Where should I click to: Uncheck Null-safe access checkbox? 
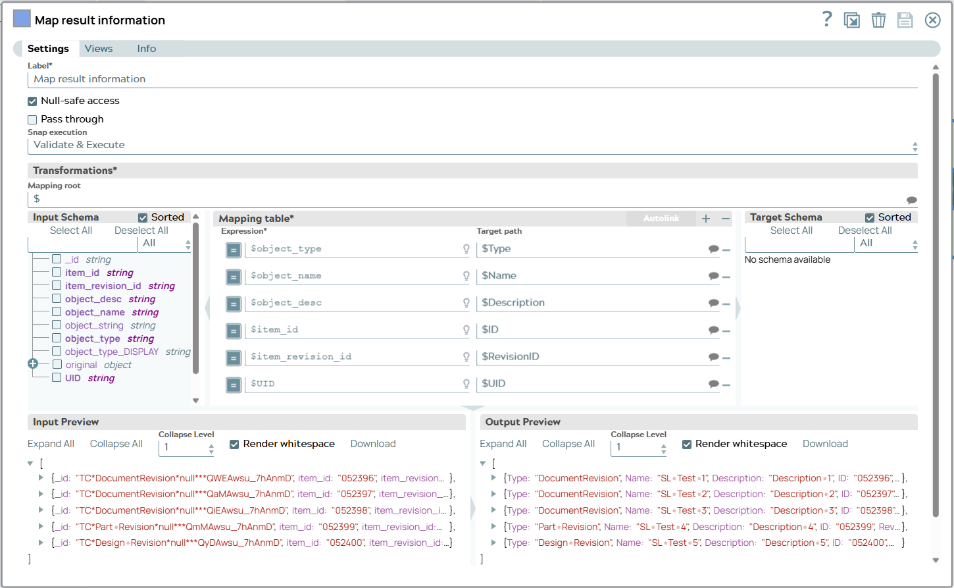coord(32,101)
